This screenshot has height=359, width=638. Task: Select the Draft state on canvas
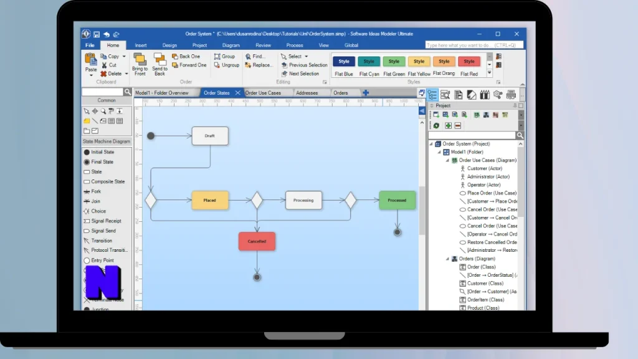pos(210,136)
